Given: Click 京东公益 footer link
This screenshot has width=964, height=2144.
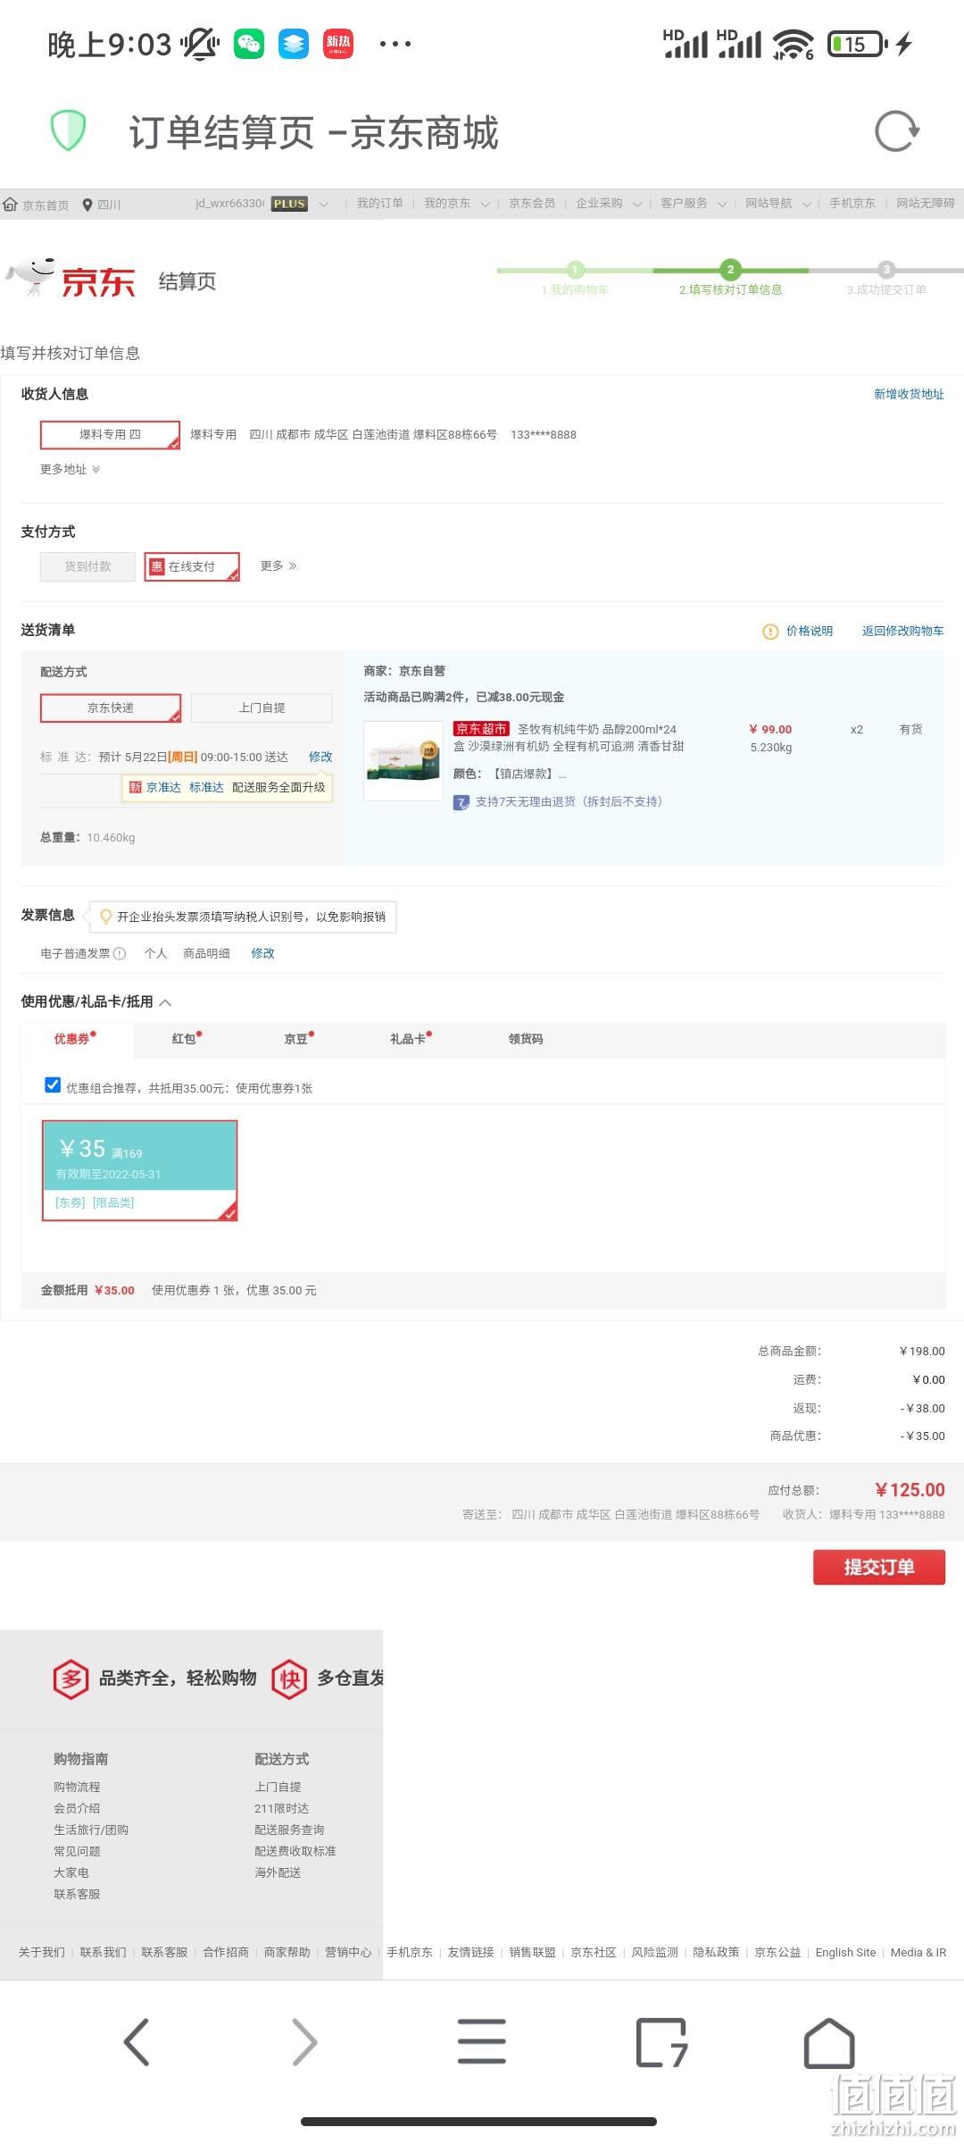Looking at the screenshot, I should pyautogui.click(x=777, y=1953).
